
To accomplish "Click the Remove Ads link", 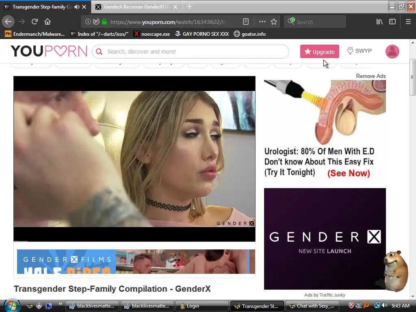I will pos(370,76).
